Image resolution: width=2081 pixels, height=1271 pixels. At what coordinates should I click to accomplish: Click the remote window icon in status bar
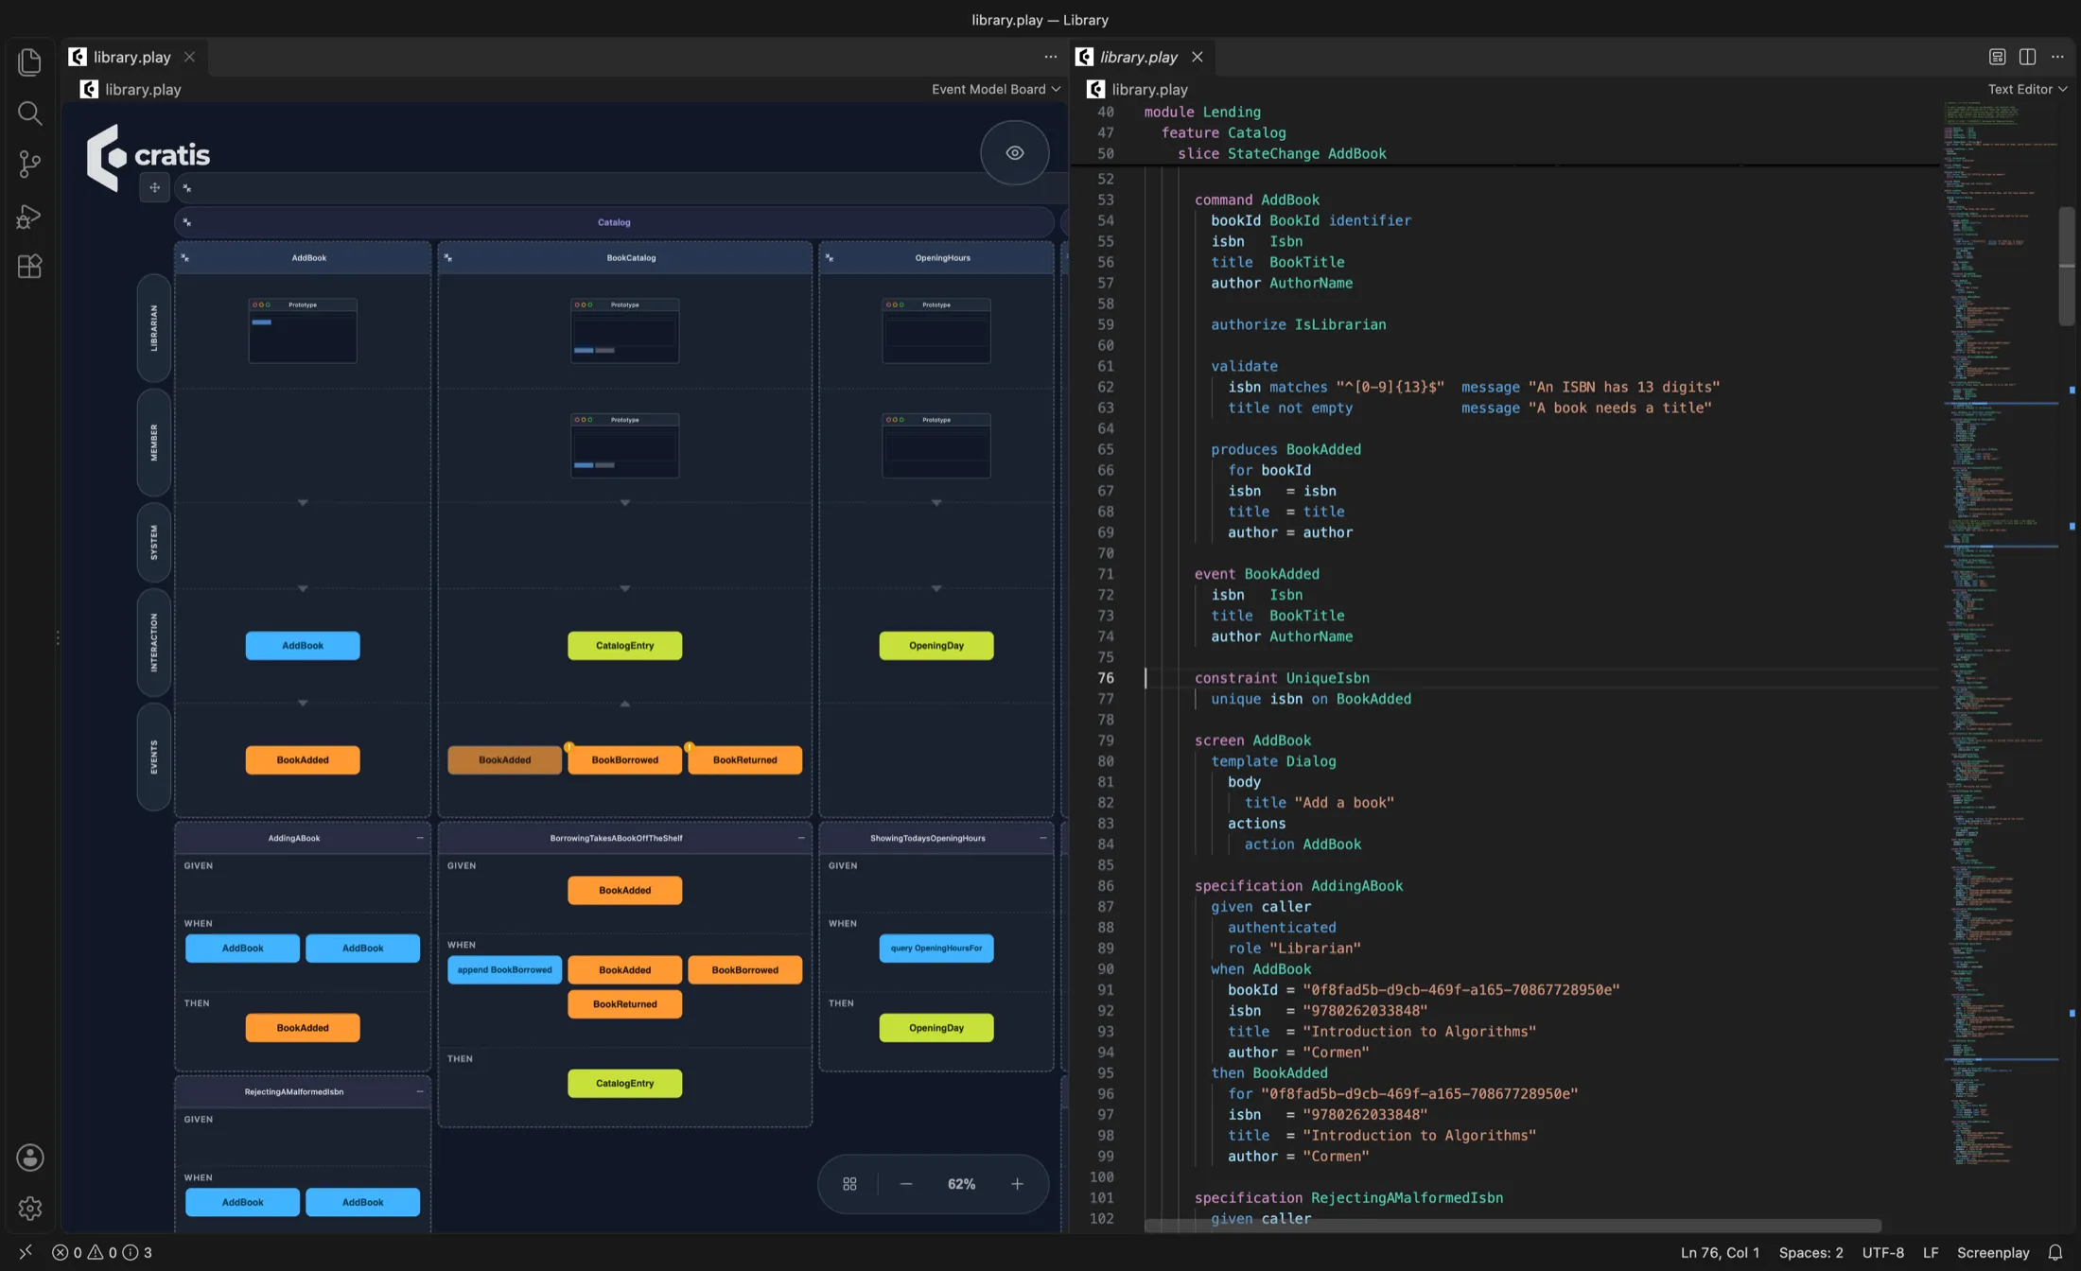point(26,1252)
